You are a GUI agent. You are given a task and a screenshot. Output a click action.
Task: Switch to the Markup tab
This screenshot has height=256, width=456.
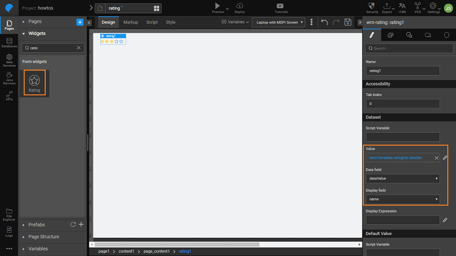click(x=131, y=22)
